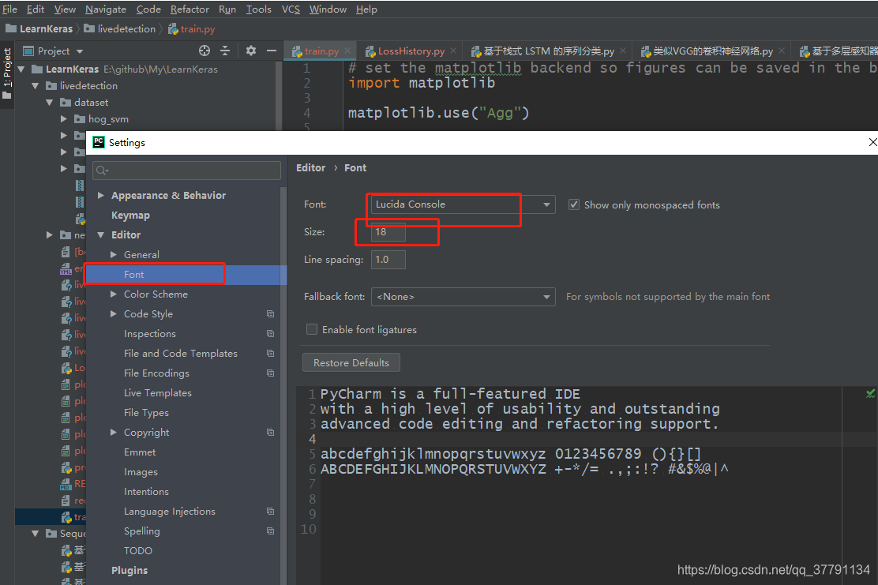Image resolution: width=878 pixels, height=585 pixels.
Task: Toggle Show only monospaced fonts checkbox
Action: [574, 205]
